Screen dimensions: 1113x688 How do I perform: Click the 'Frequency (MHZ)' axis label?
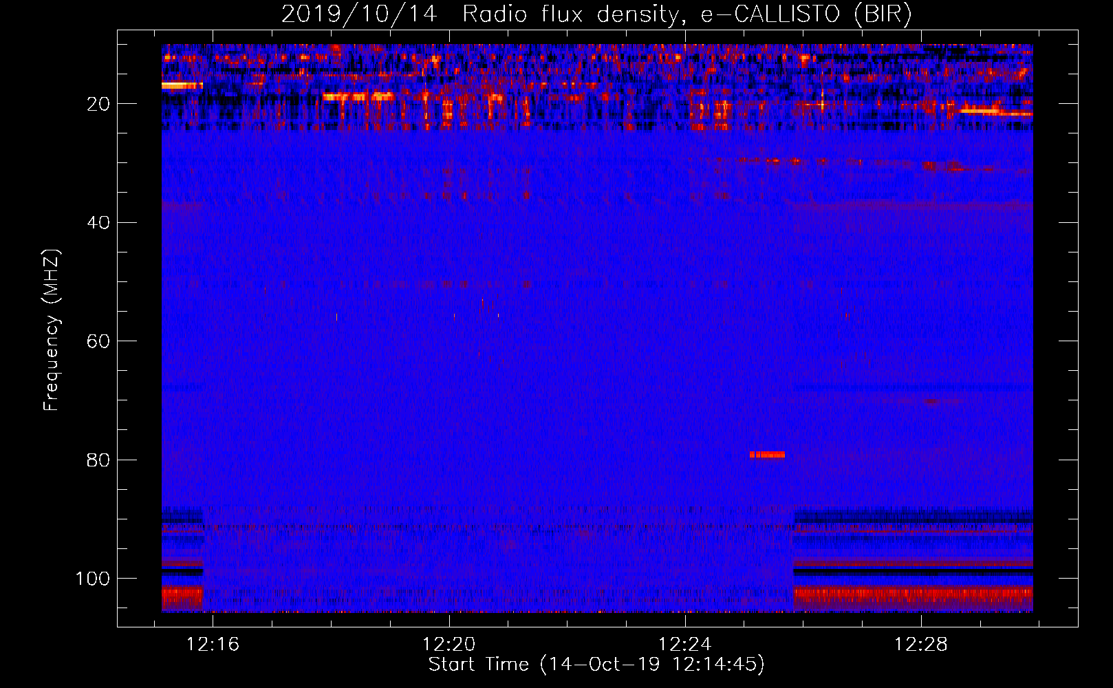coord(52,330)
